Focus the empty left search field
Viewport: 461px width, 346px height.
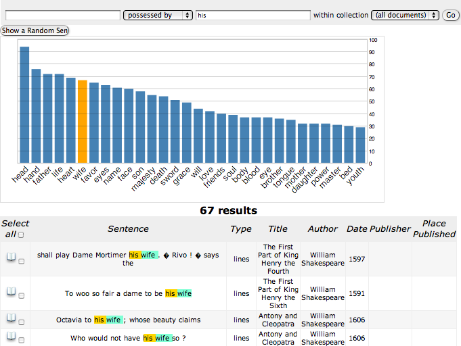pyautogui.click(x=63, y=16)
